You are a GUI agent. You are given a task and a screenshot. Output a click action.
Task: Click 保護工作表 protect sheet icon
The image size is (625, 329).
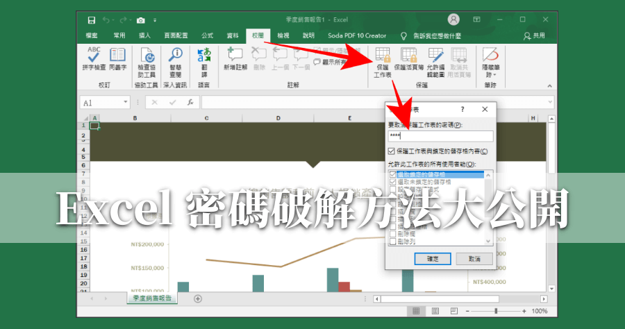(x=383, y=55)
